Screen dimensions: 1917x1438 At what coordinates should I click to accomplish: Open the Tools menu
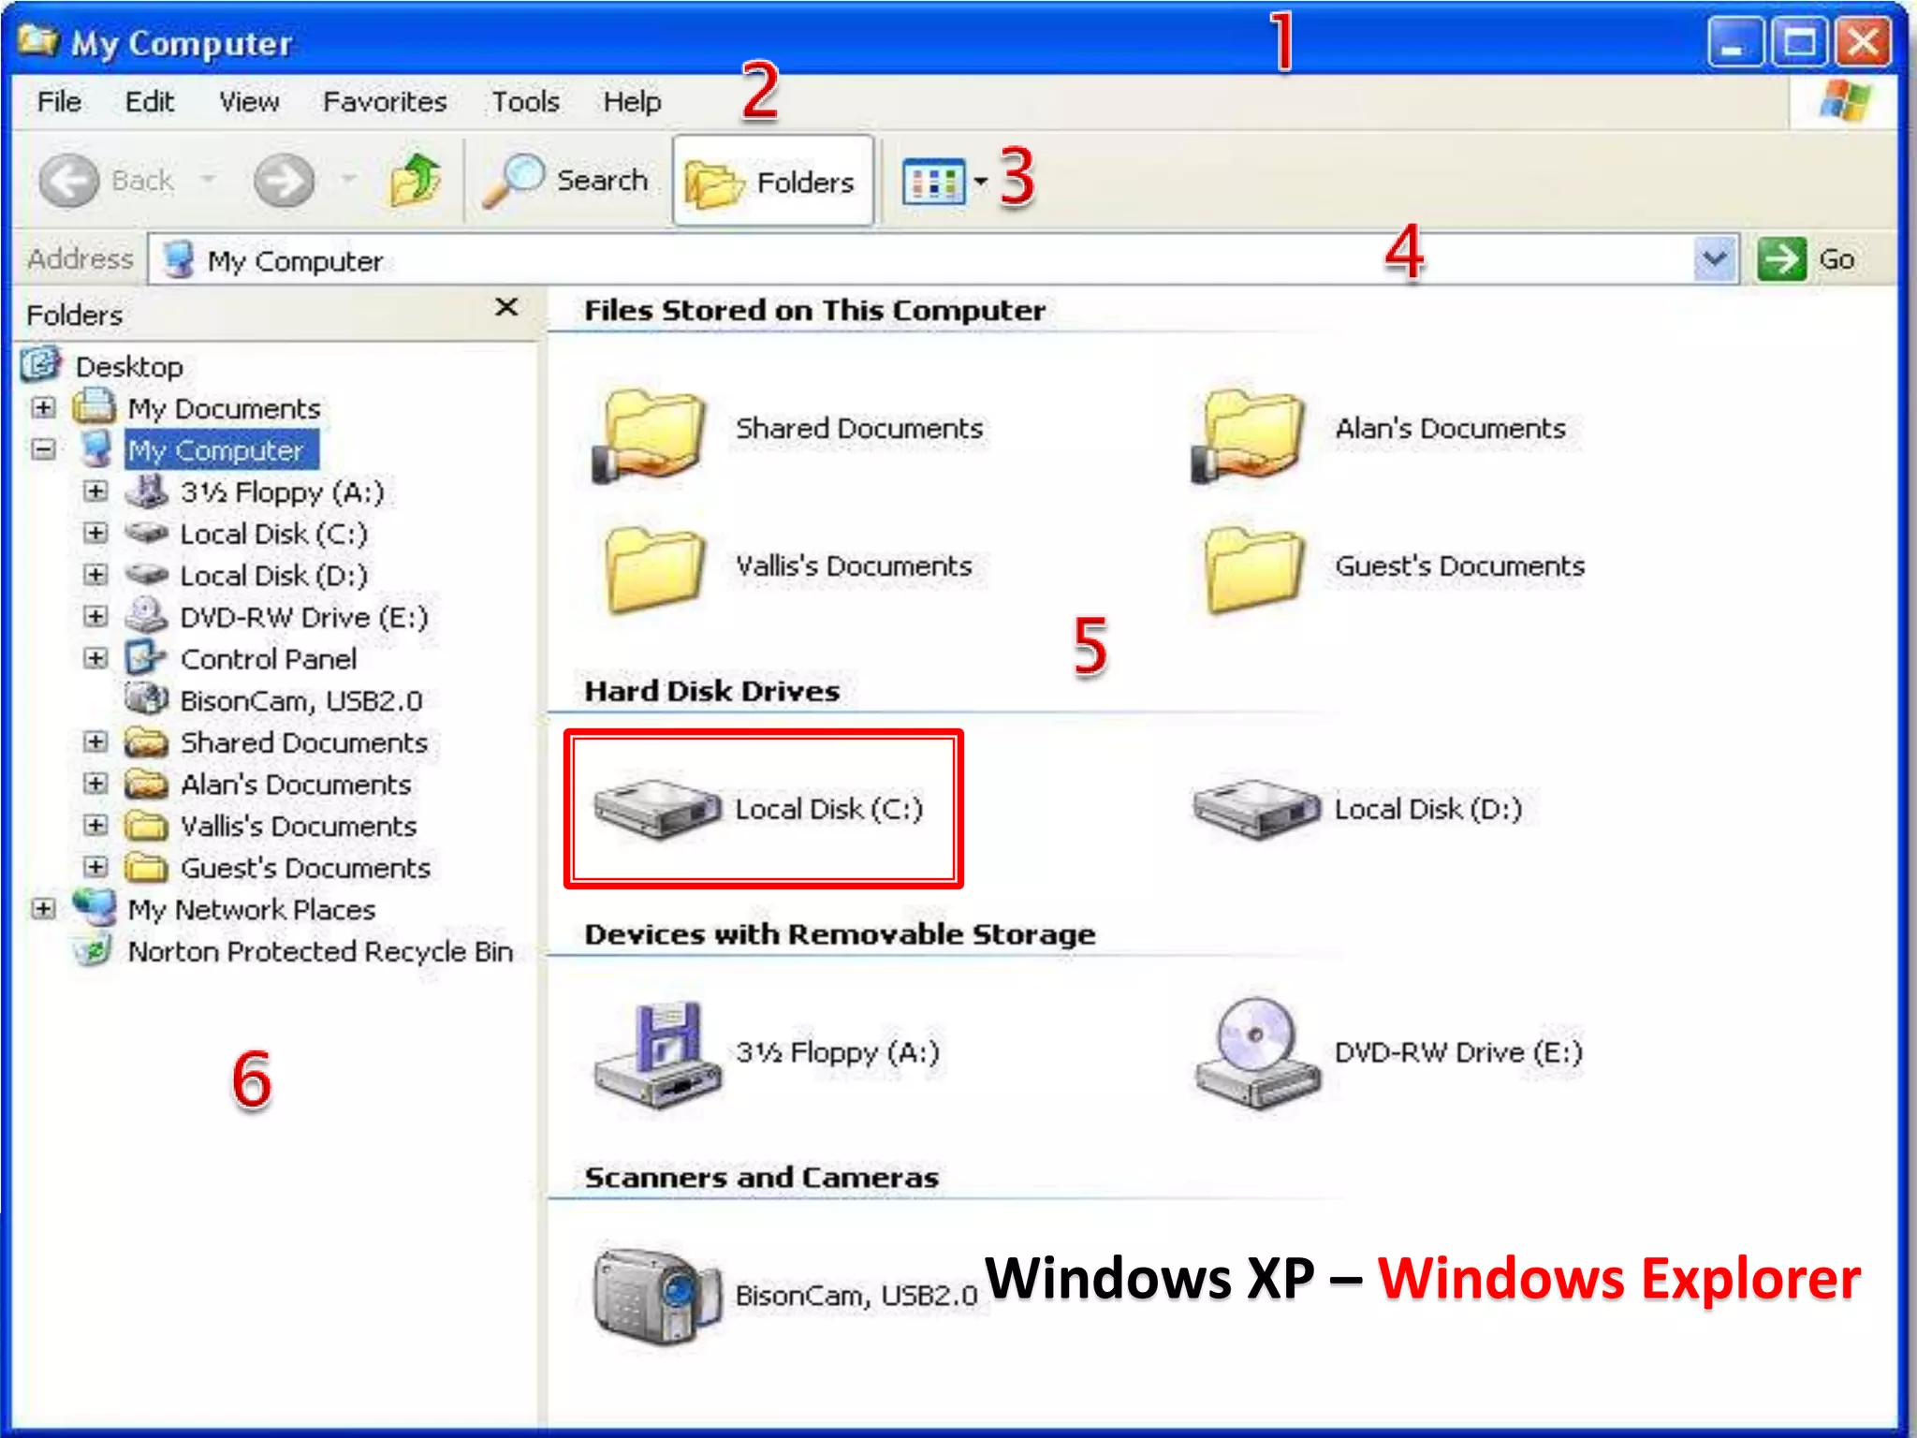526,101
